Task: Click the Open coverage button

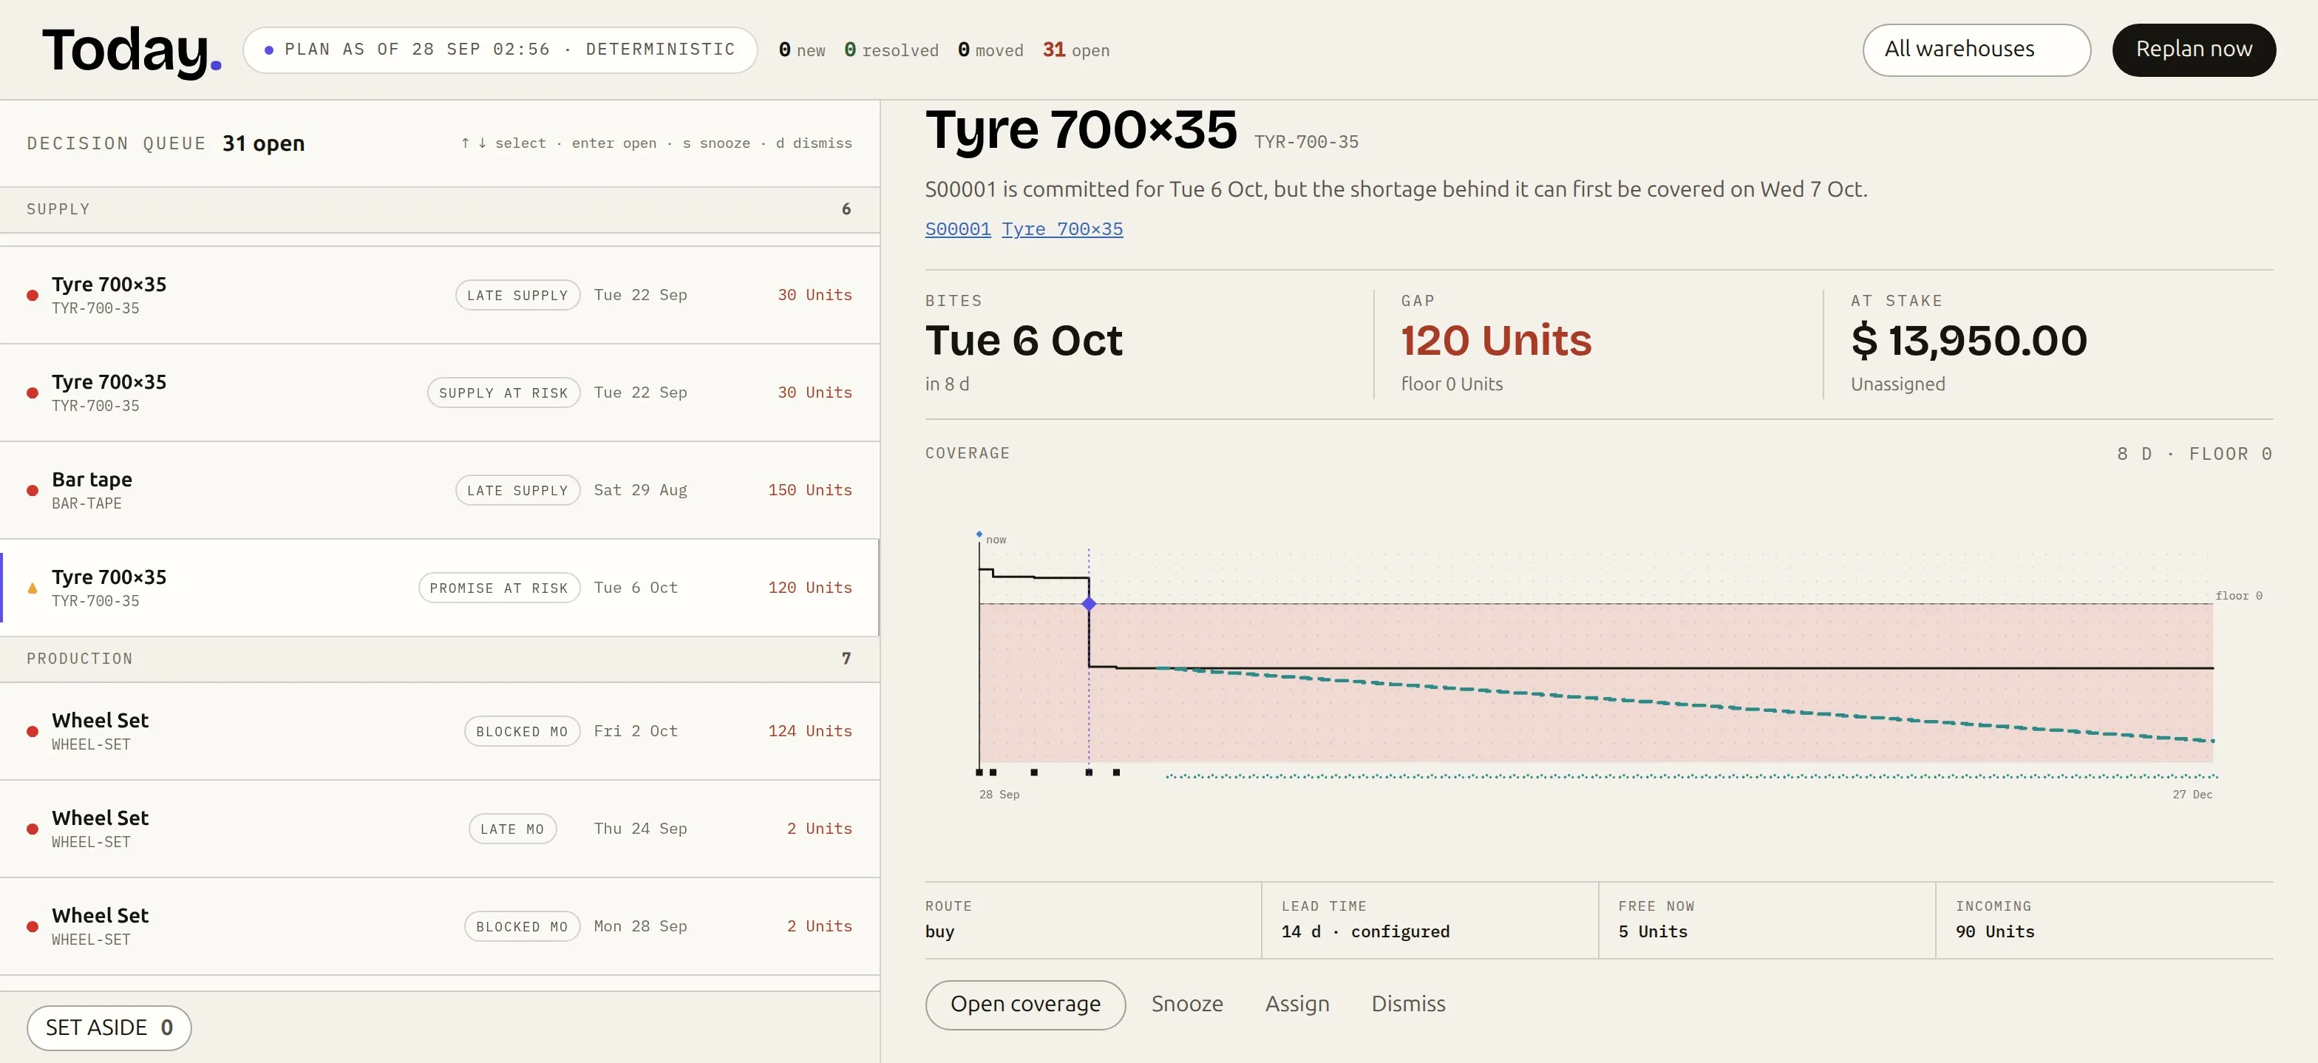Action: tap(1025, 1004)
